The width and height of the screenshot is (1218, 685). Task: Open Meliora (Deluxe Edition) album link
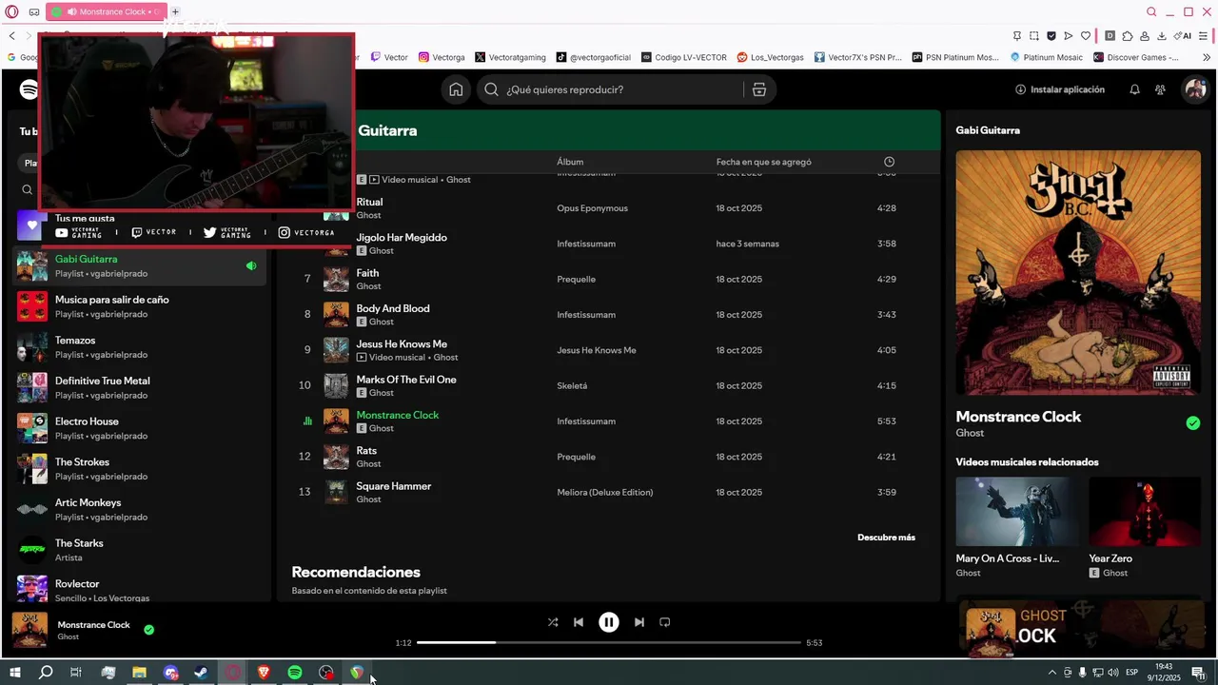[x=605, y=493]
